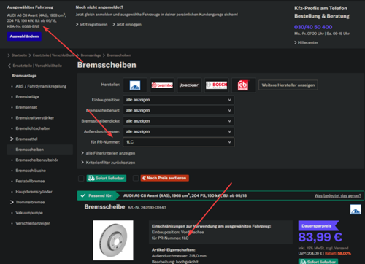The image size is (365, 264).
Task: Open the Einbauposition dropdown
Action: pyautogui.click(x=179, y=100)
